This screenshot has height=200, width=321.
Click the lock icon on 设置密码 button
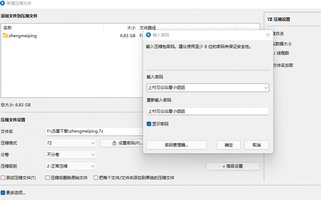114,143
